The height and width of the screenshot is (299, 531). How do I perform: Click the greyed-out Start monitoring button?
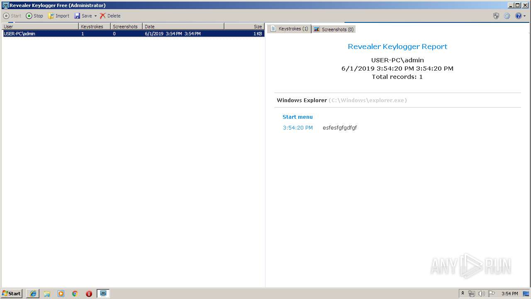coord(12,16)
